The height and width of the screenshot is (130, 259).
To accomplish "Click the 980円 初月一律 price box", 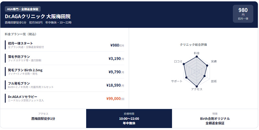I will click(243, 14).
